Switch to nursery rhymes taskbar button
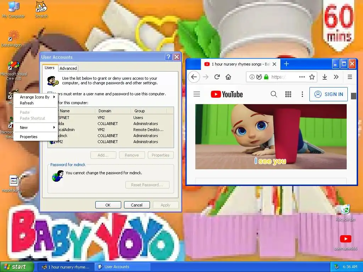The height and width of the screenshot is (272, 363). 66,267
